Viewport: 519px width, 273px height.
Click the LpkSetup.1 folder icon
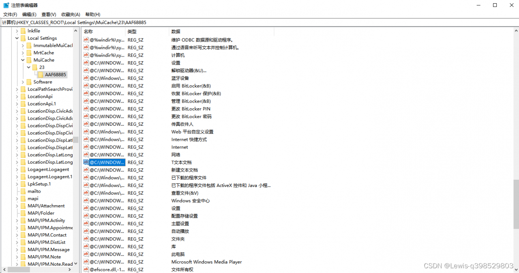(23, 184)
